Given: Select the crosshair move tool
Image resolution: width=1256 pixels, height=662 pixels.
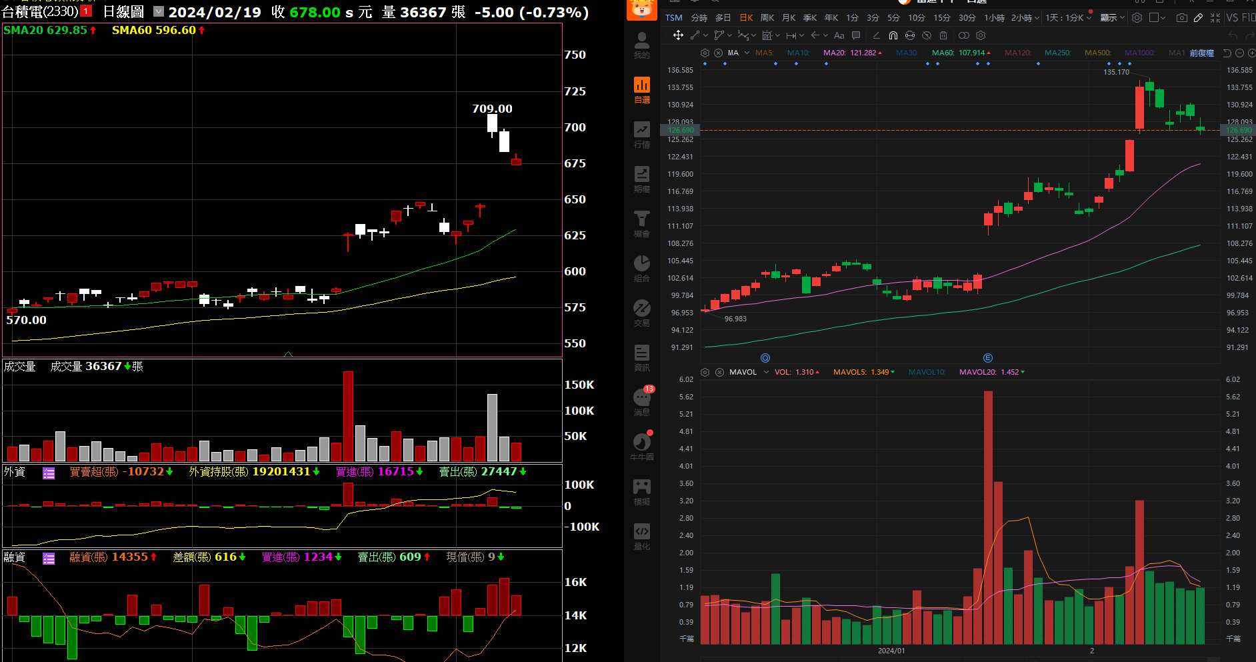Looking at the screenshot, I should [x=678, y=35].
